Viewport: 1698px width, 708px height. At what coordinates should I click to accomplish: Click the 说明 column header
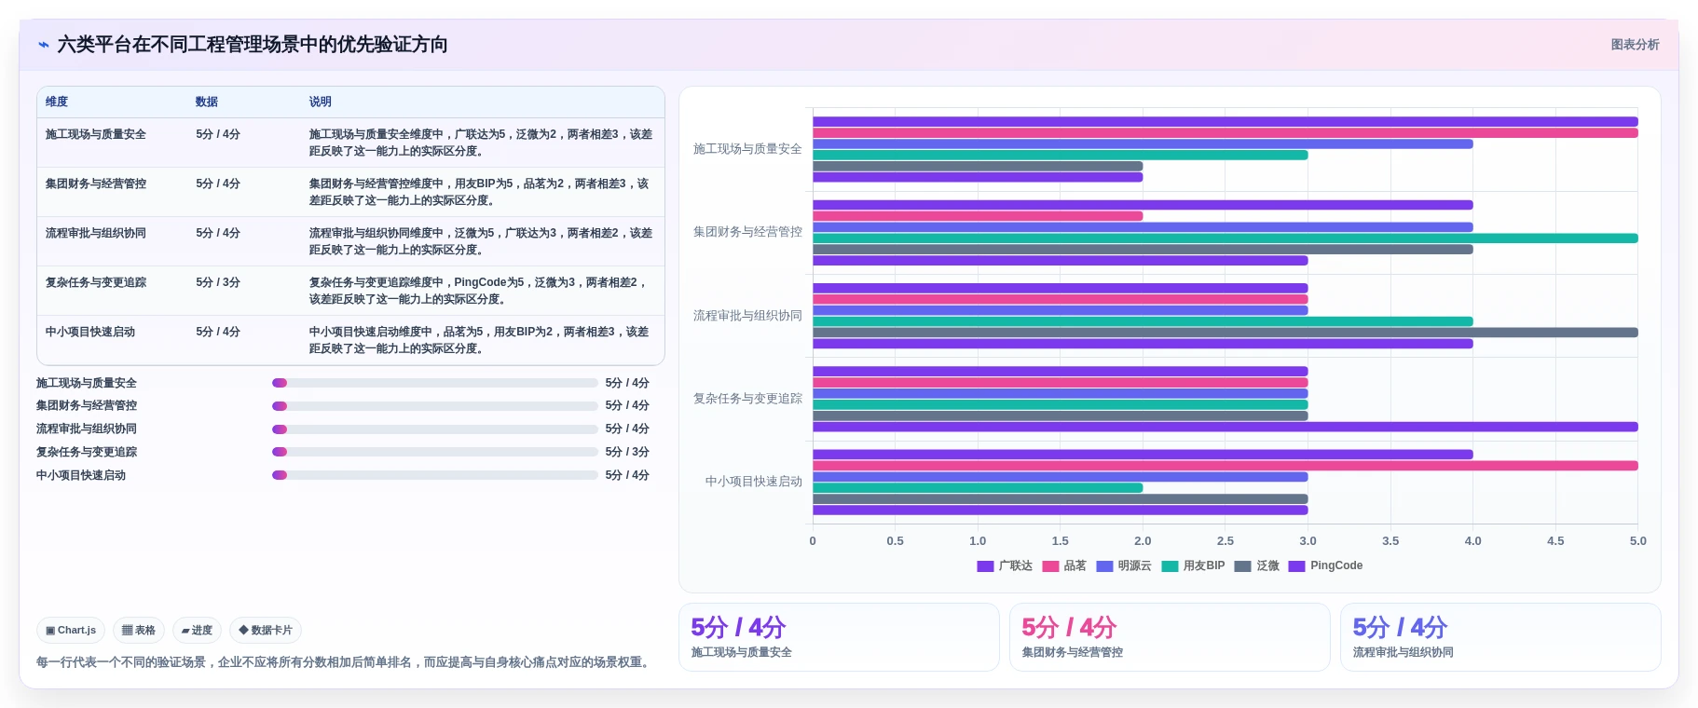[x=321, y=102]
